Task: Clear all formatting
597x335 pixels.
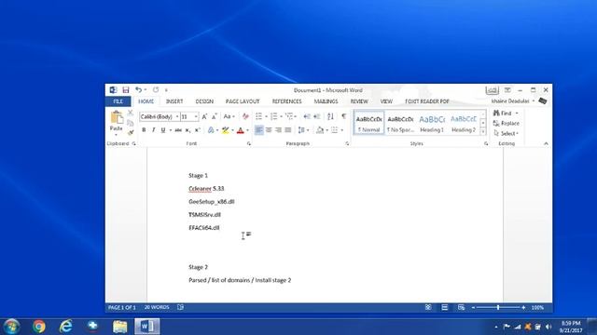Action: [x=245, y=116]
